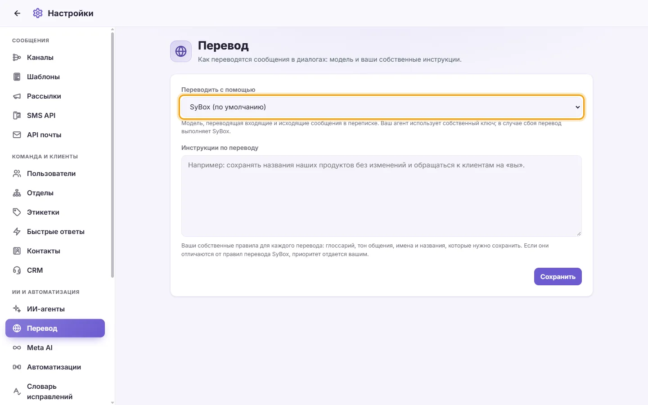Go back using the arrow icon
Image resolution: width=648 pixels, height=405 pixels.
click(x=17, y=13)
